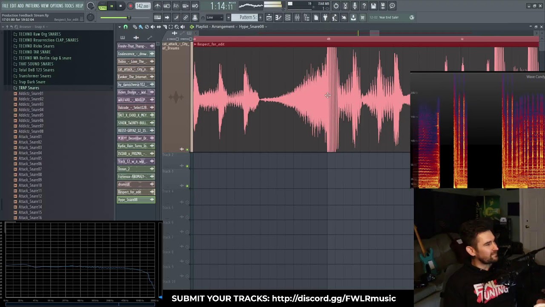
Task: Open the shop cart icon
Action: coord(362,17)
